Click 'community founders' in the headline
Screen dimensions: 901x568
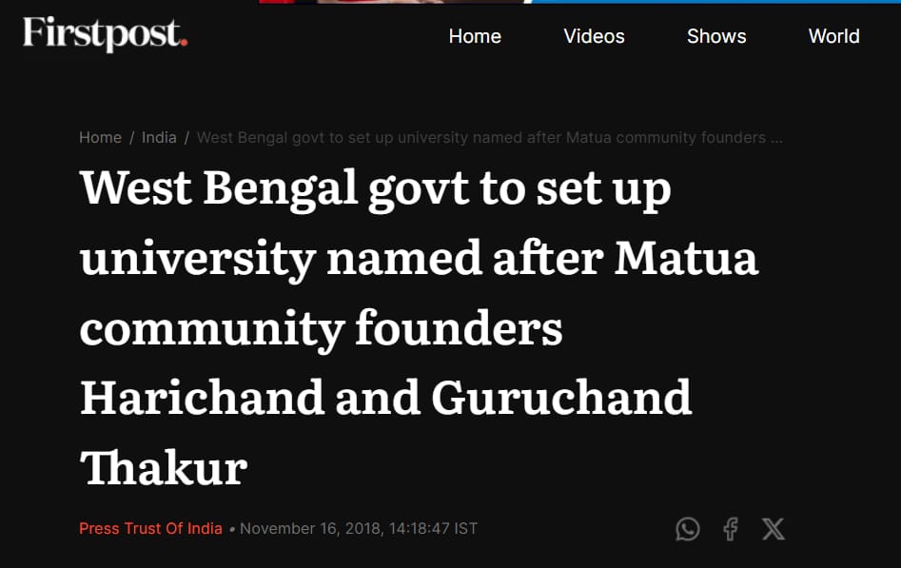(322, 329)
